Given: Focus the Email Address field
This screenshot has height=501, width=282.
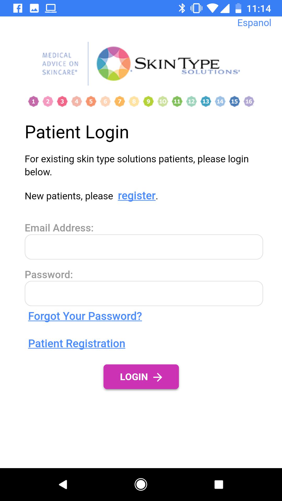Looking at the screenshot, I should [144, 247].
